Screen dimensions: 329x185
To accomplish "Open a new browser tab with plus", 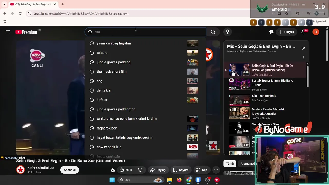I will point(62,4).
